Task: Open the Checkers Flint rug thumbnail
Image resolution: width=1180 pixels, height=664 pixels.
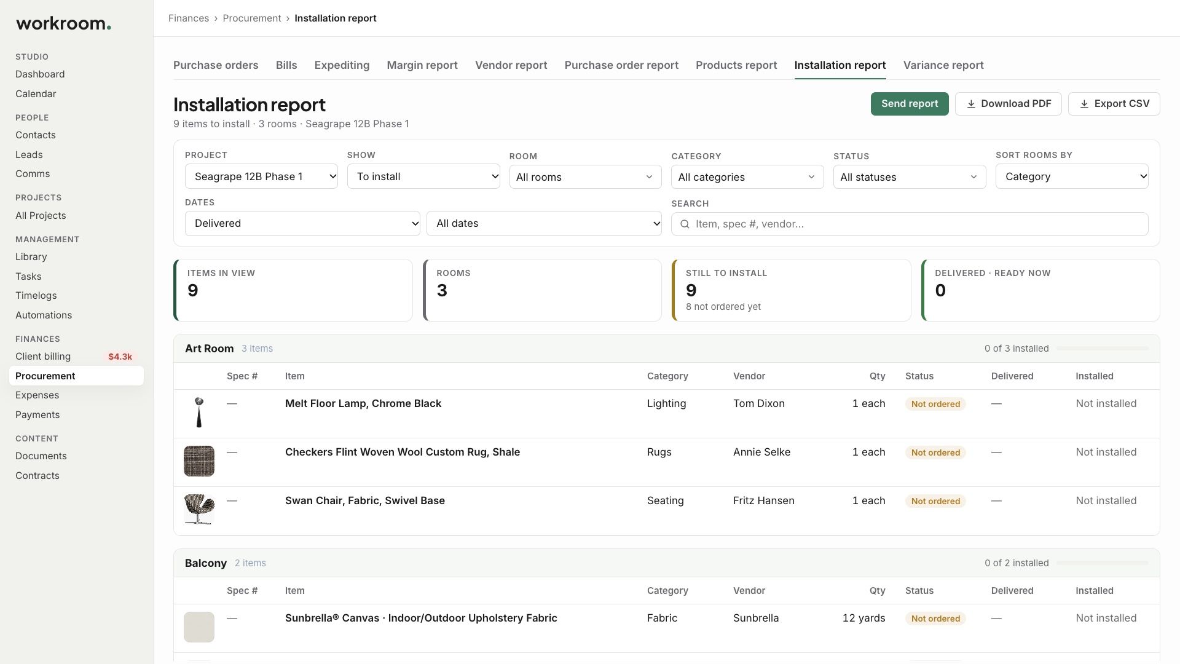Action: click(199, 461)
